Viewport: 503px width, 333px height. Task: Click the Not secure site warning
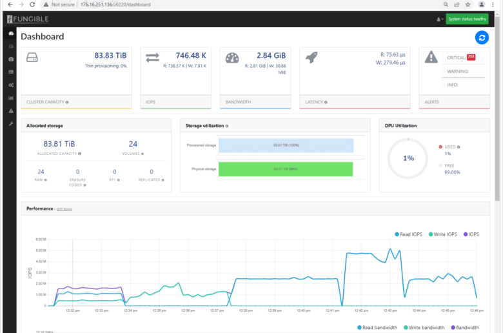(59, 5)
